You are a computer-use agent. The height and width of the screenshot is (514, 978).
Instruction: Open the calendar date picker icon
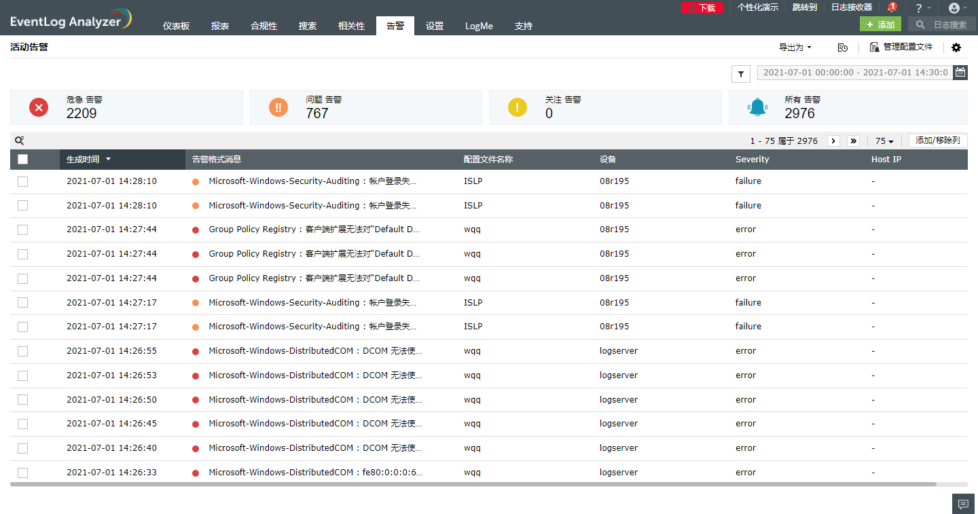pos(960,73)
